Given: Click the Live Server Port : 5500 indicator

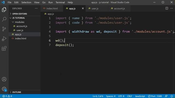Looking at the screenshot, I should pyautogui.click(x=155, y=96).
